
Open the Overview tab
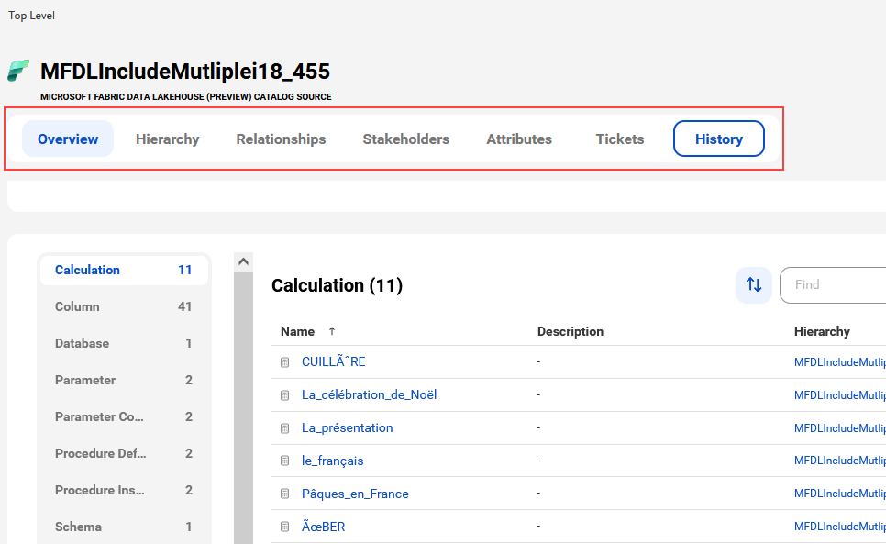68,139
